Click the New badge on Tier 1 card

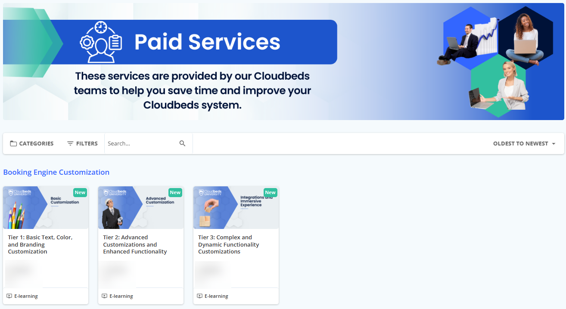coord(80,192)
